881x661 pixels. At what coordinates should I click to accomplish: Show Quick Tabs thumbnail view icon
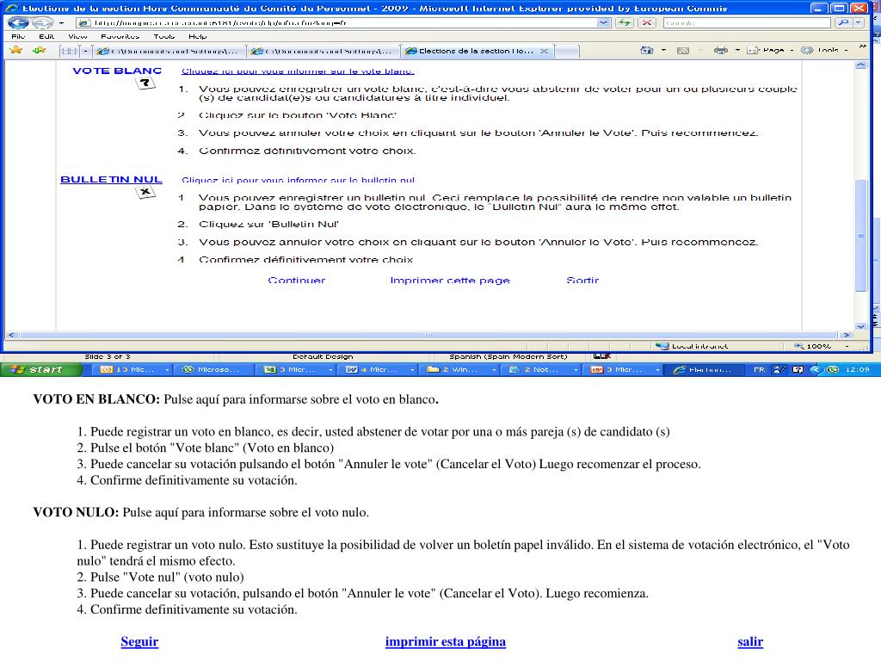tap(69, 51)
